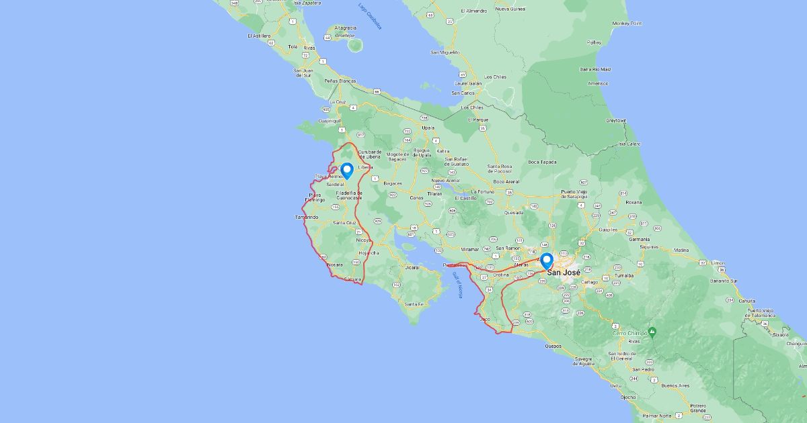Click the route 1 shield near Bagaces

[375, 179]
